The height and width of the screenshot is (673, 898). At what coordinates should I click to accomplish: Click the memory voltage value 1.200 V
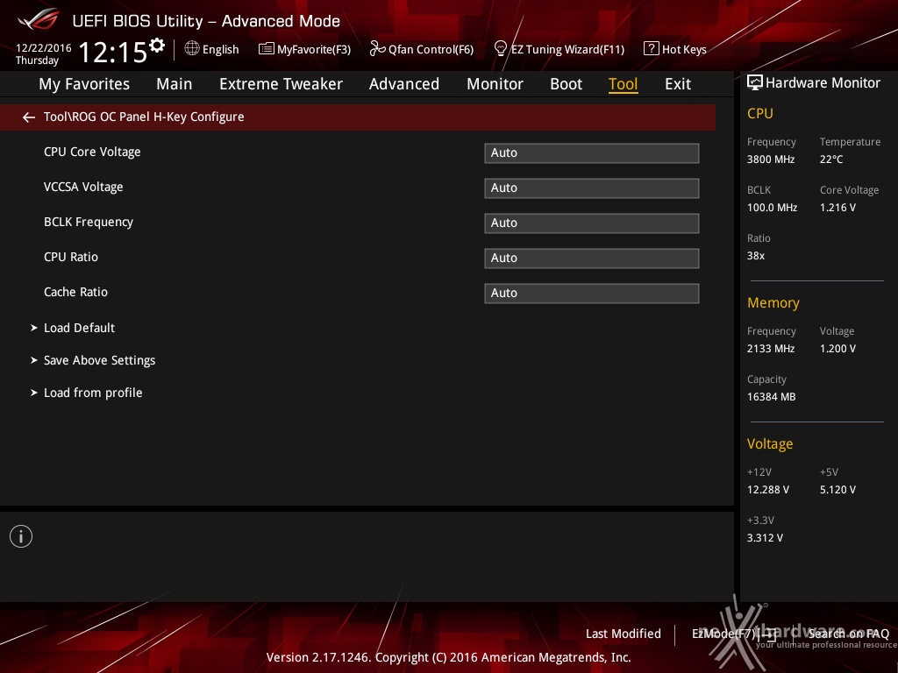pyautogui.click(x=837, y=349)
